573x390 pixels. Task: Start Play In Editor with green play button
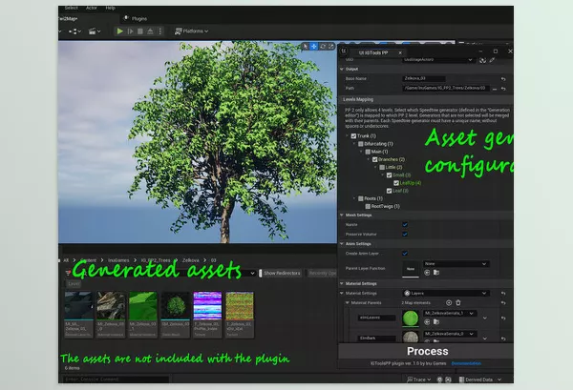point(120,31)
